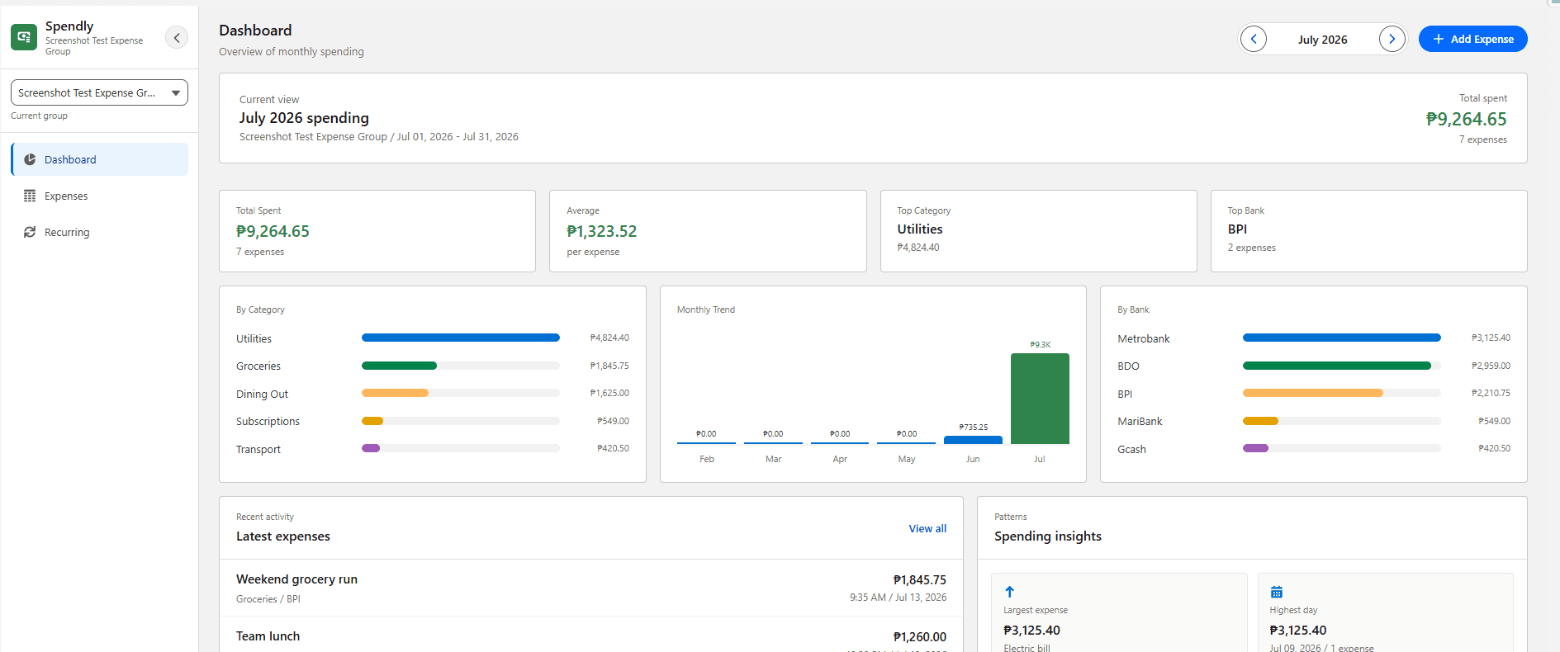Click the Feb label in Monthly Trend
Image resolution: width=1560 pixels, height=652 pixels.
coord(707,459)
